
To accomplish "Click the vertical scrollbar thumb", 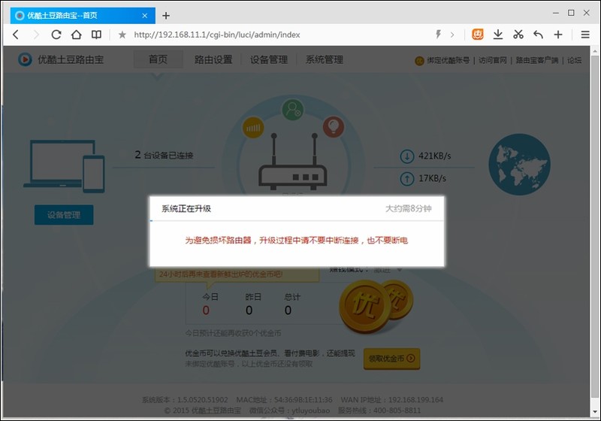I will [594, 226].
